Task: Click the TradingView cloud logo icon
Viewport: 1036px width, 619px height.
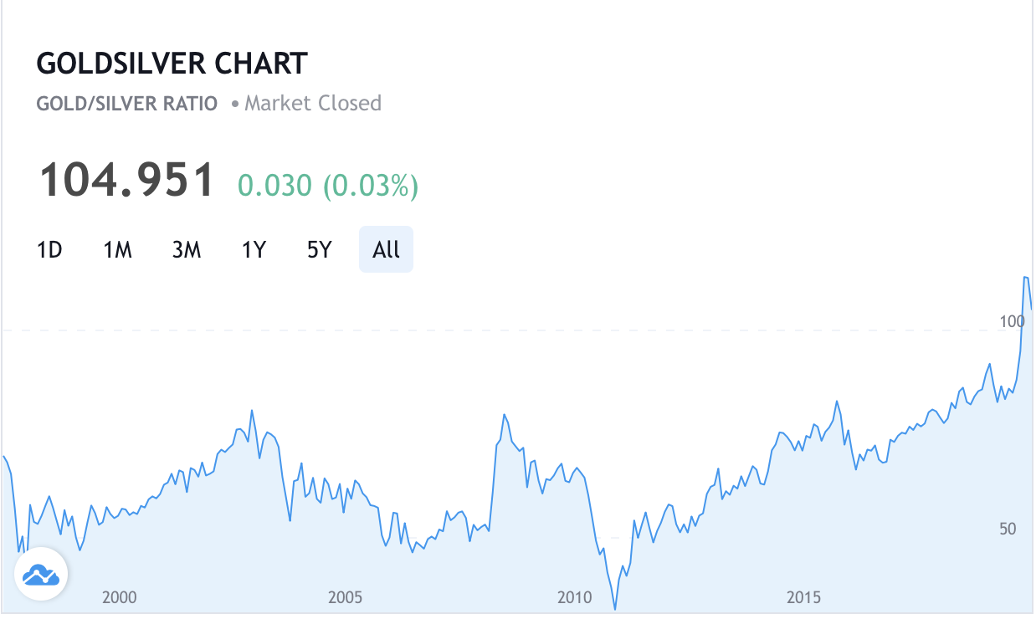Action: tap(41, 576)
